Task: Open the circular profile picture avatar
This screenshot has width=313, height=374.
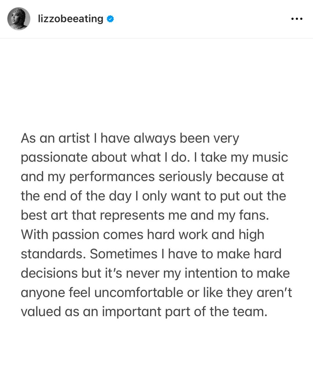Action: coord(19,19)
